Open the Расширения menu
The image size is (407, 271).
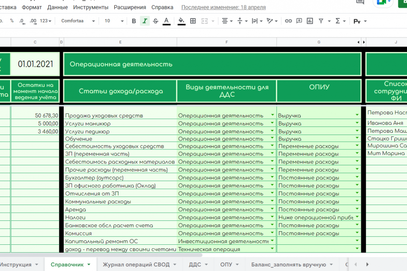[x=130, y=7]
